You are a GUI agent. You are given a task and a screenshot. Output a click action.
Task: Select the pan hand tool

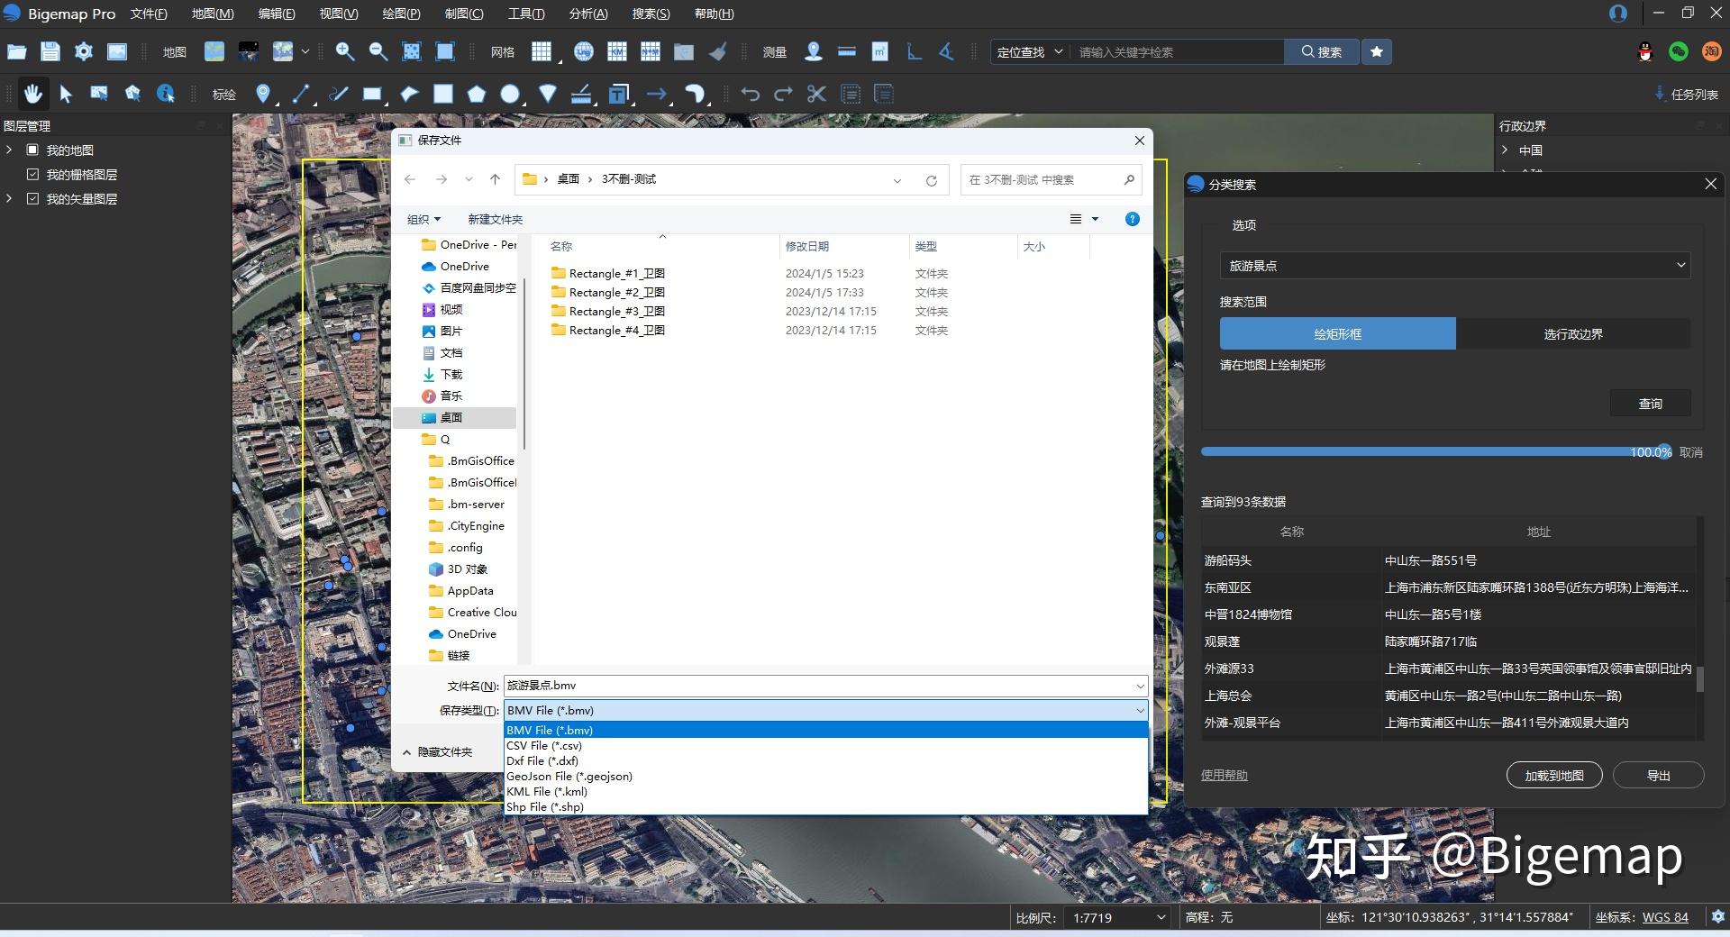click(x=32, y=94)
